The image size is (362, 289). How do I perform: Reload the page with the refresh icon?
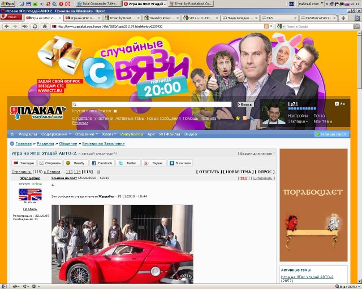pos(35,27)
